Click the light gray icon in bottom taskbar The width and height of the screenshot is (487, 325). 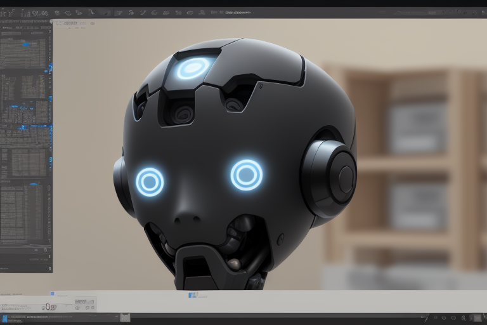(125, 317)
